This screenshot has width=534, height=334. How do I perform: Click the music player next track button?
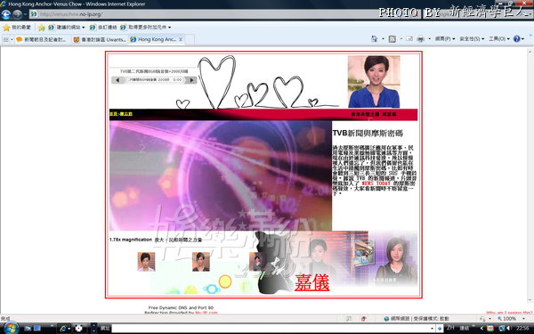pos(190,80)
